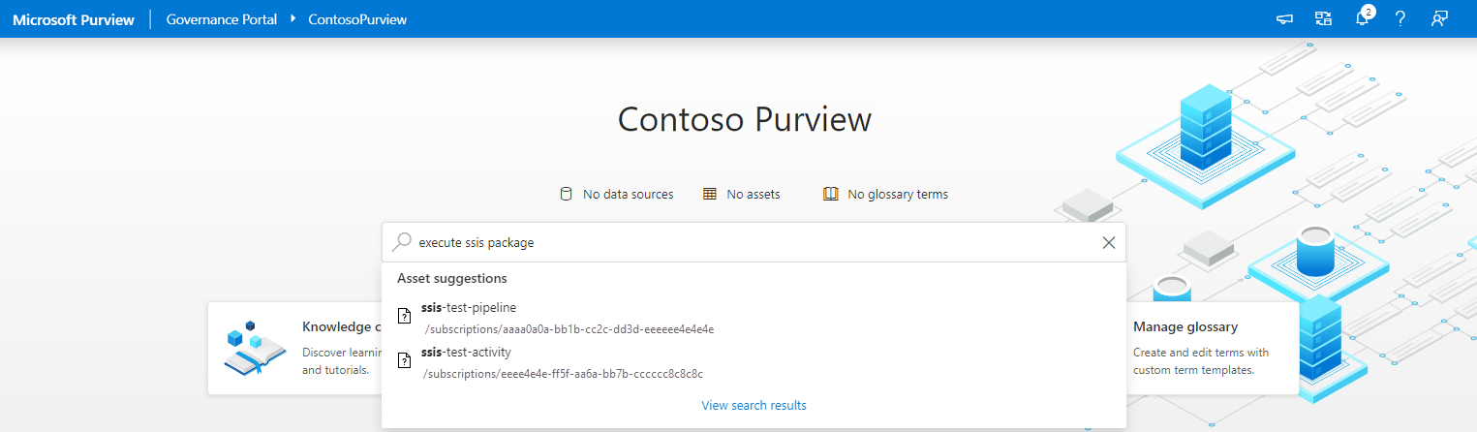
Task: Click the glossary book icon
Action: tap(830, 195)
